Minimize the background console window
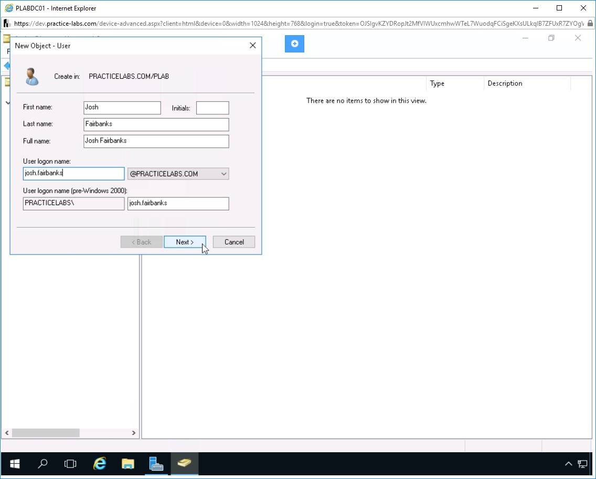This screenshot has width=596, height=479. coord(525,38)
